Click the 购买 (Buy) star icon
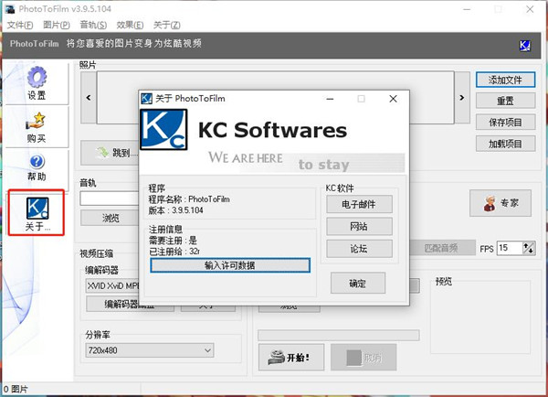 pos(36,126)
